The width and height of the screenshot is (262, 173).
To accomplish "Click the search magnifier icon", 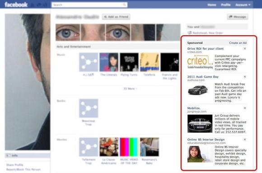I will pos(124,5).
